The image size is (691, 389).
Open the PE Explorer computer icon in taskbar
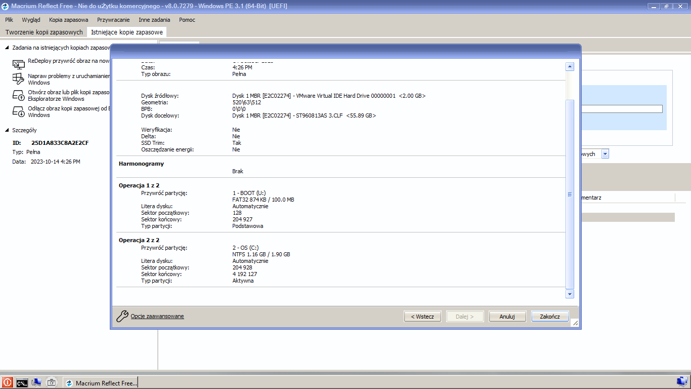coord(36,382)
